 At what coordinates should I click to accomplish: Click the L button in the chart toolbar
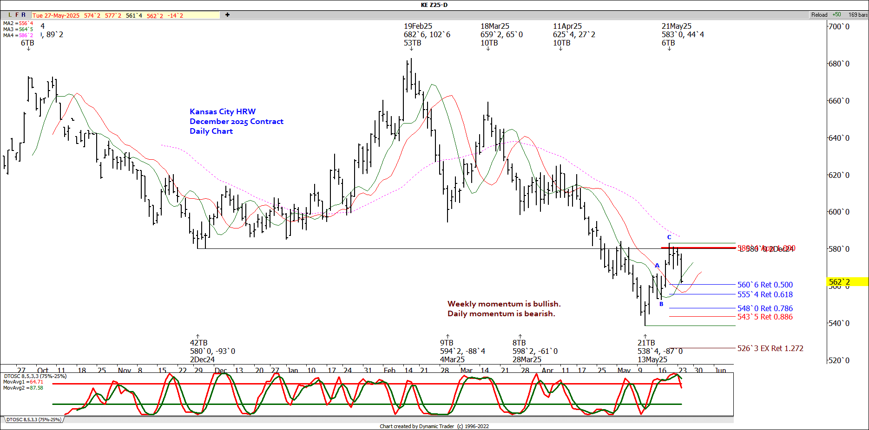(10, 15)
